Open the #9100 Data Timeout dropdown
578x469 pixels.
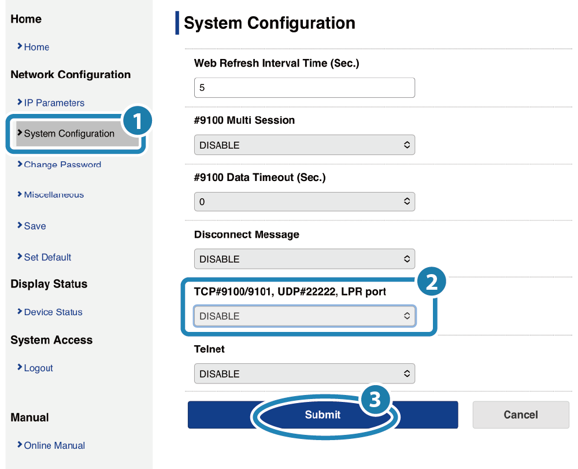click(304, 202)
